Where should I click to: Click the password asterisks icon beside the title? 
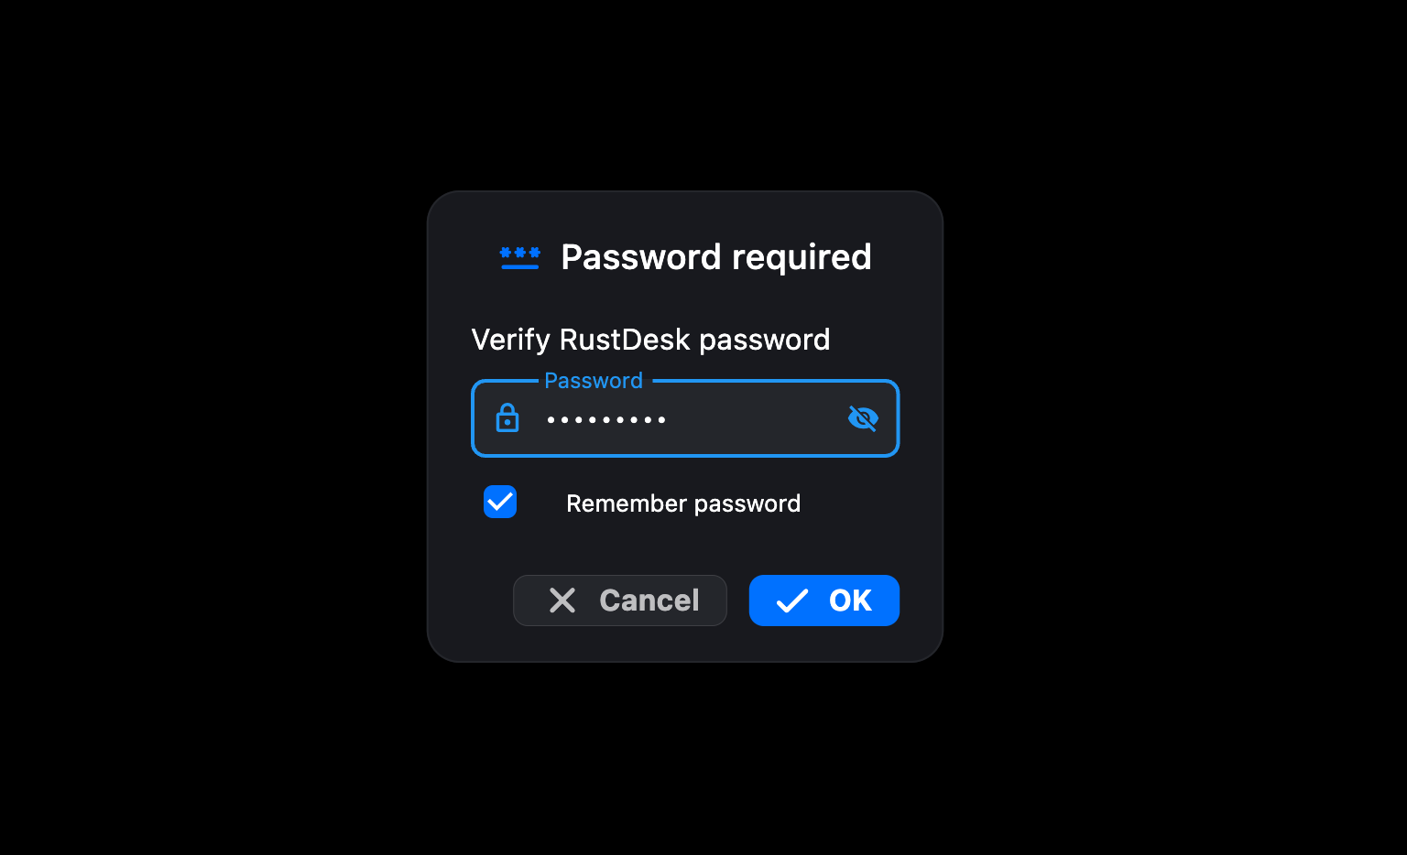click(519, 257)
